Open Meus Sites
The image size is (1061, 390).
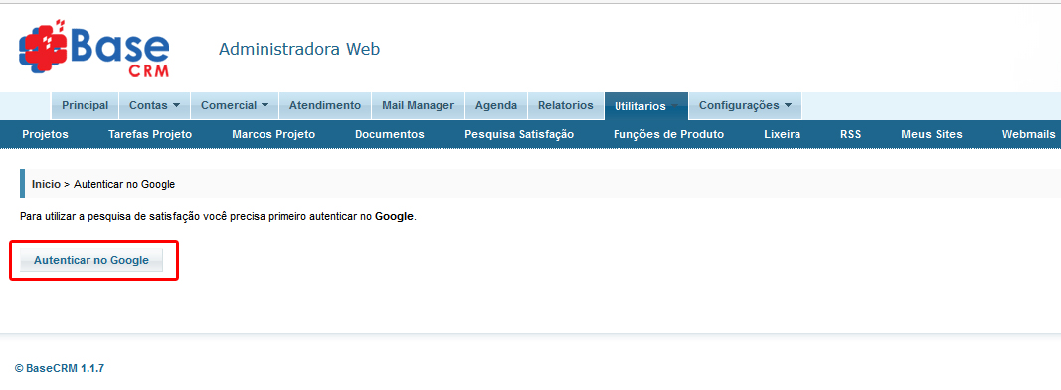pos(932,134)
